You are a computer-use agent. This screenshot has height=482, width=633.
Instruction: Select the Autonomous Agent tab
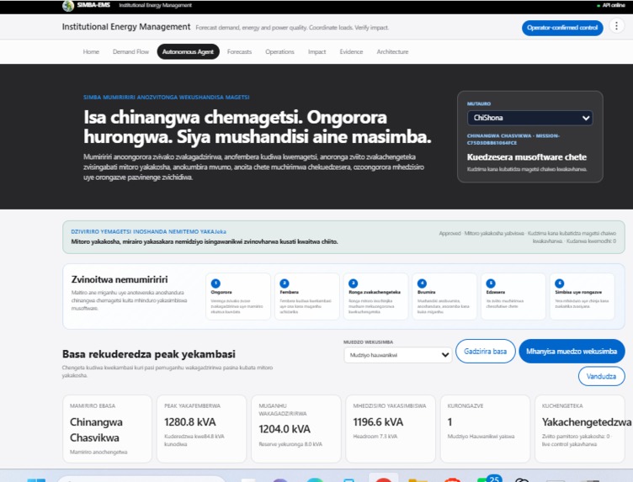[x=188, y=51]
